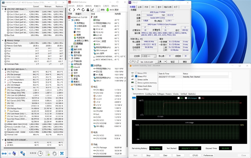Click the CPU-Z title bar icon
Image resolution: width=251 pixels, height=158 pixels.
pos(130,3)
